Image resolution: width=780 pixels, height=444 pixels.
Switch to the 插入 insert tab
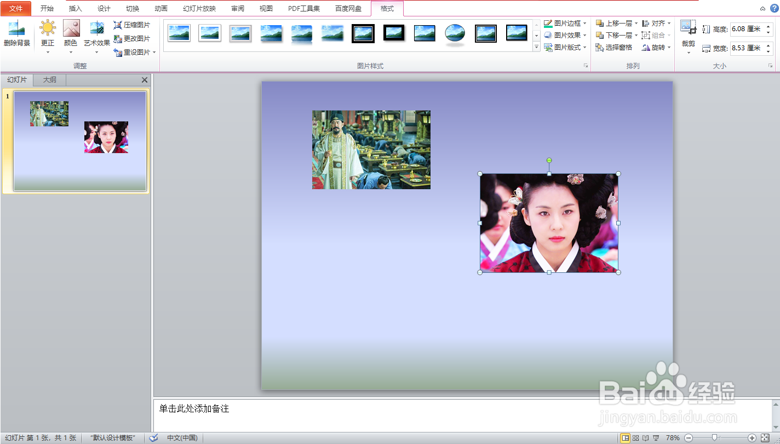tap(76, 9)
